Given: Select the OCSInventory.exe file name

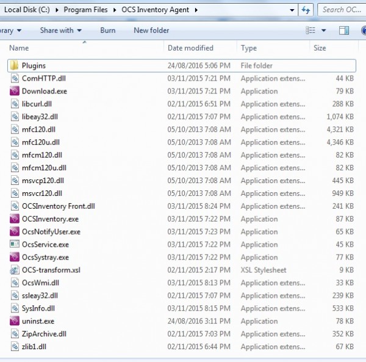Looking at the screenshot, I should pyautogui.click(x=50, y=219).
